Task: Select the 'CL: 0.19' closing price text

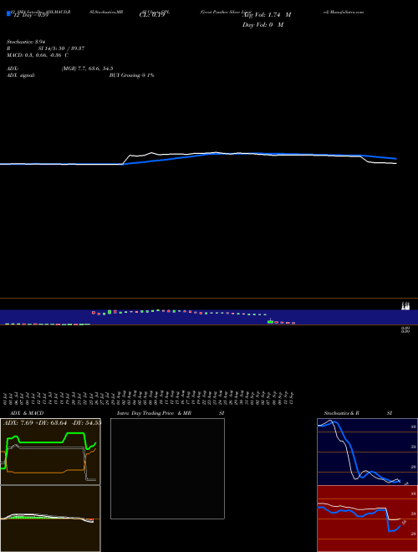Action: click(x=152, y=15)
